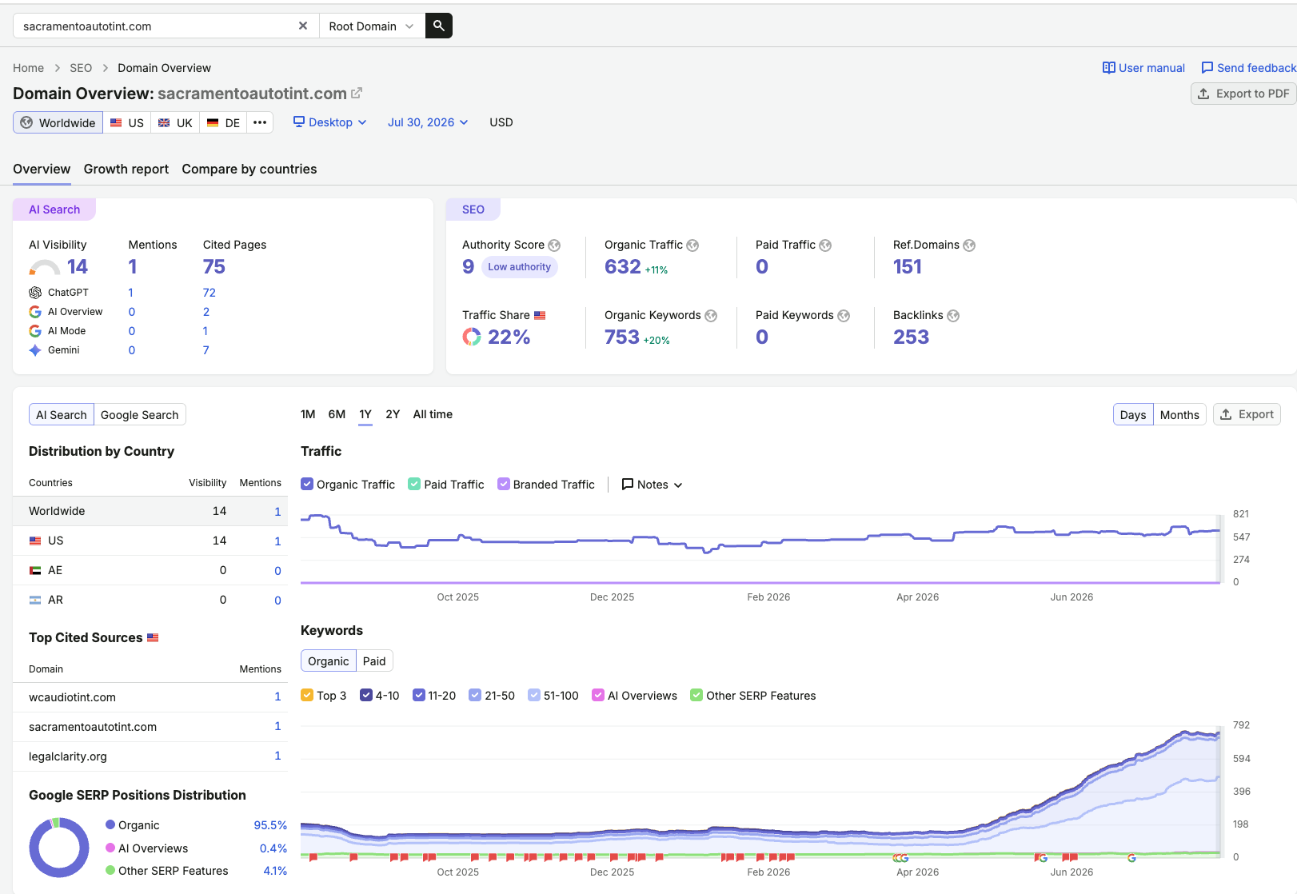Click the Ref.Domains info globe icon

coord(969,245)
